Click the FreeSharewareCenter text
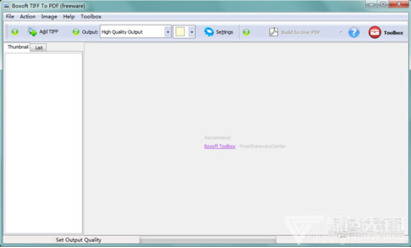Viewport: 411px width, 248px height. pyautogui.click(x=263, y=146)
